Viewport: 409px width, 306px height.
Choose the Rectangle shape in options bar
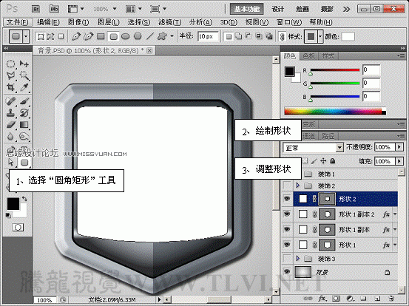tap(101, 36)
